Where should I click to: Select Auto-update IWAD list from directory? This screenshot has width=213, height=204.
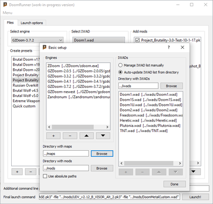point(149,72)
